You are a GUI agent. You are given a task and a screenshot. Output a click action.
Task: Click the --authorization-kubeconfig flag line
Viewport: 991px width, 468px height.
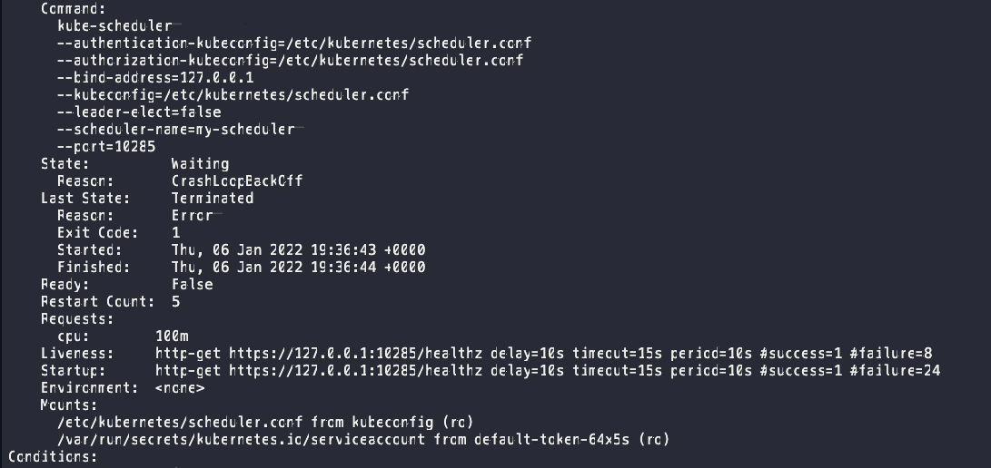(290, 60)
